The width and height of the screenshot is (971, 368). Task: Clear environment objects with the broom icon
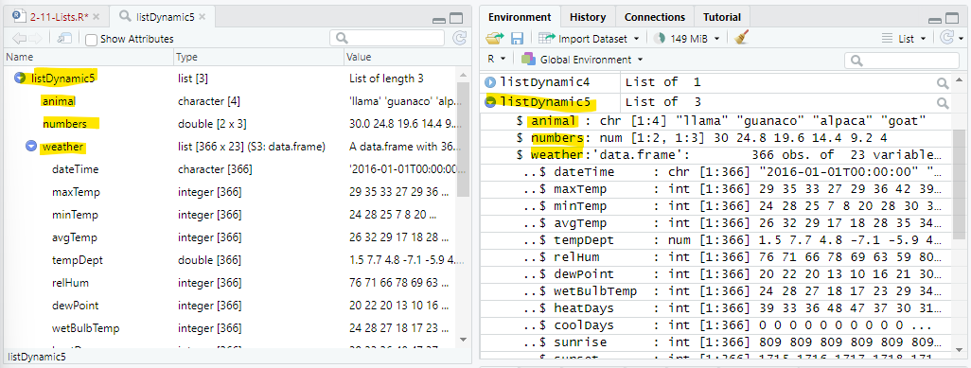click(740, 39)
